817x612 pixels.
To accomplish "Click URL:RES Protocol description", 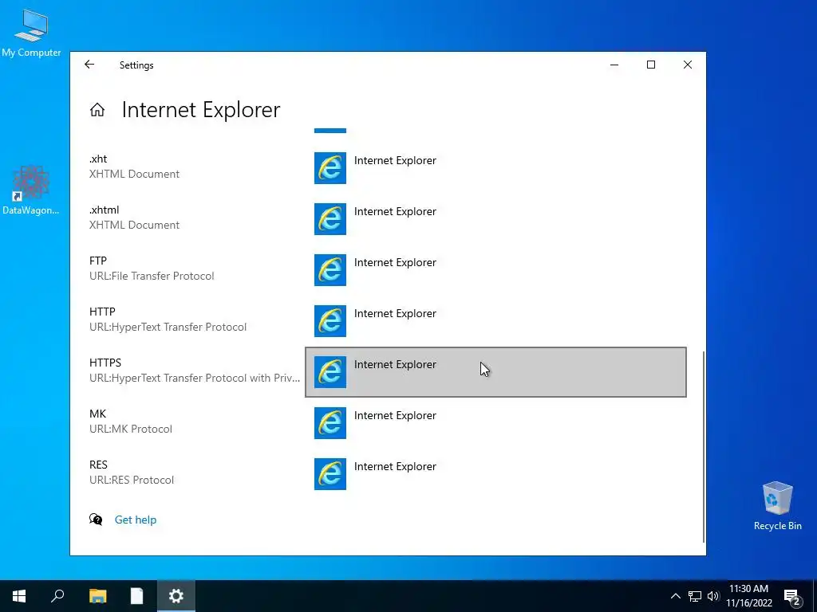I will tap(132, 480).
